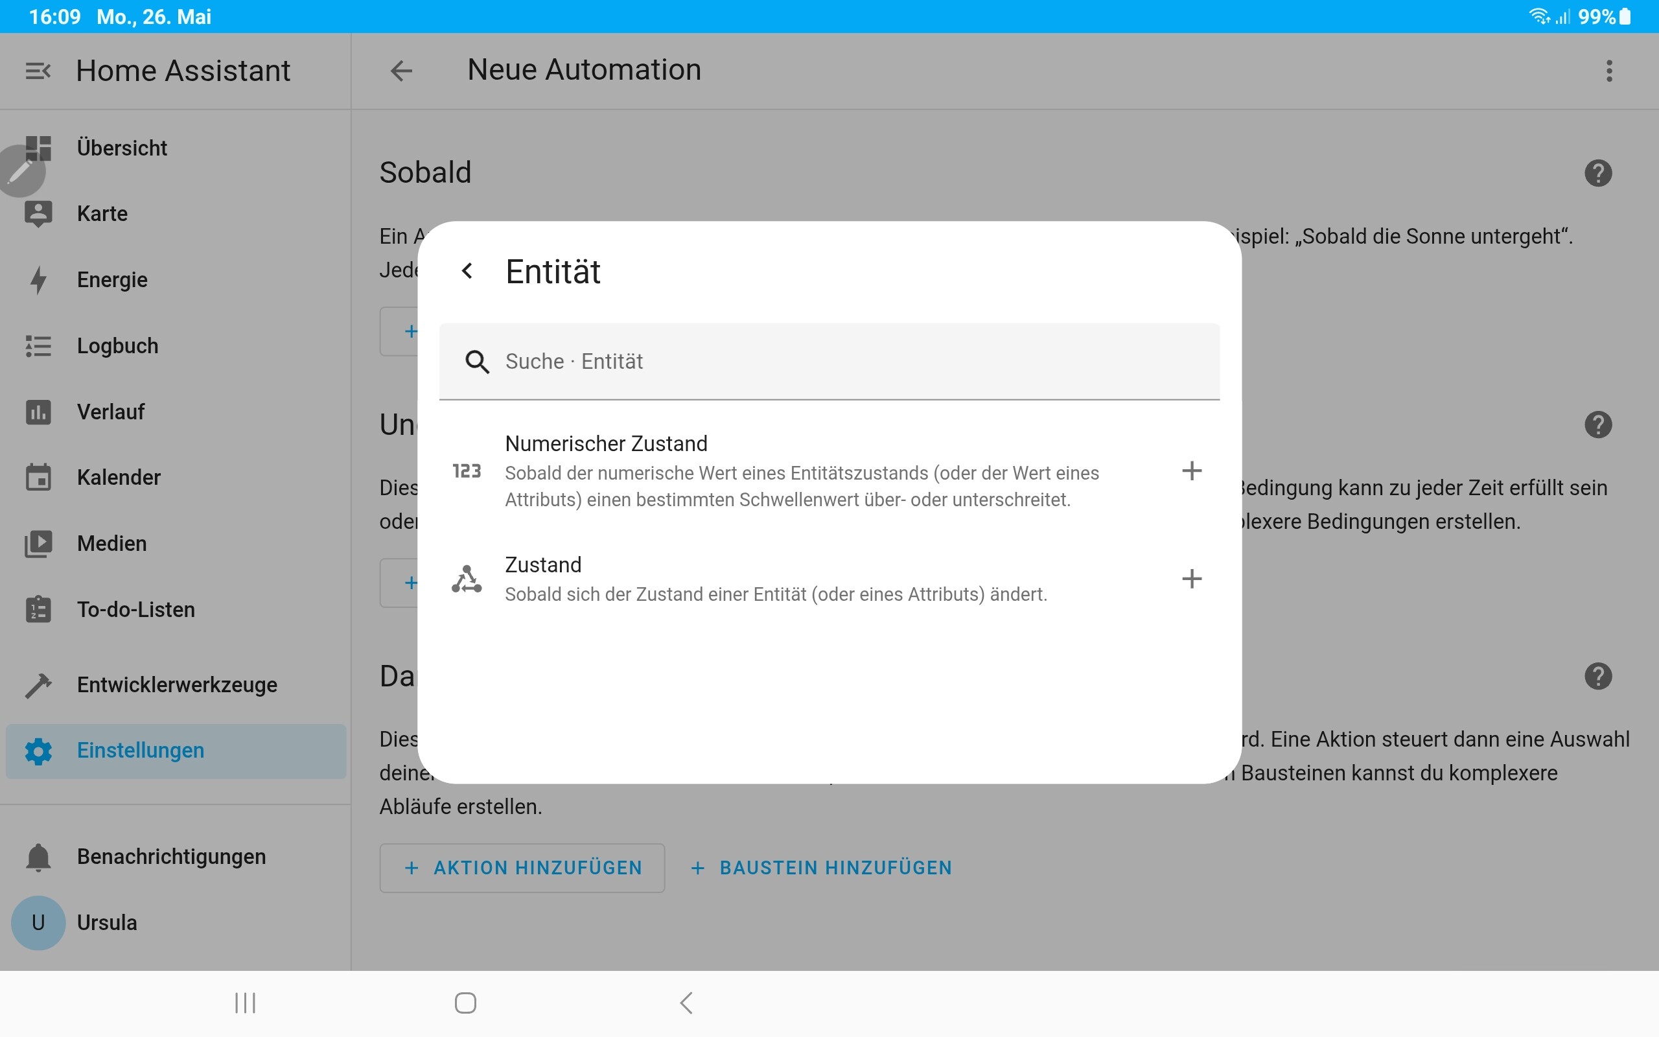Navigate to Logbuch
This screenshot has height=1037, width=1659.
click(117, 345)
